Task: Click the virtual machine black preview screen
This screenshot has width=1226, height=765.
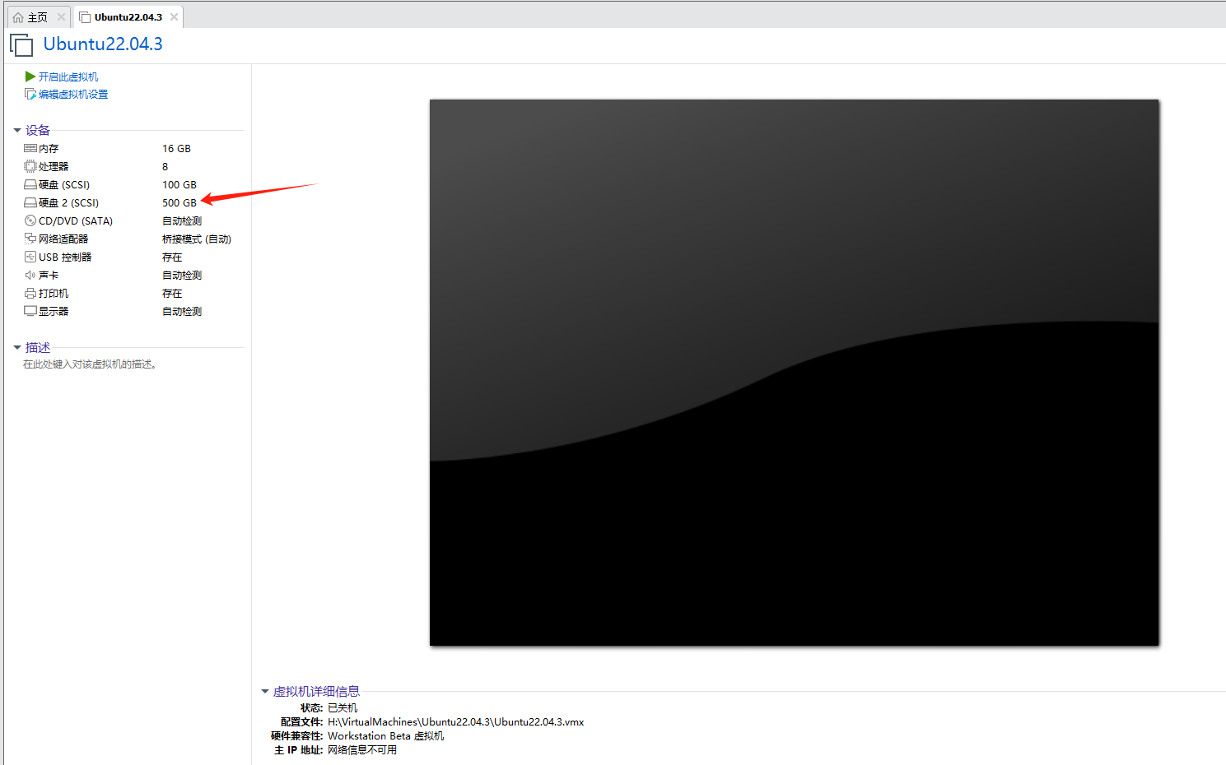Action: (x=794, y=373)
